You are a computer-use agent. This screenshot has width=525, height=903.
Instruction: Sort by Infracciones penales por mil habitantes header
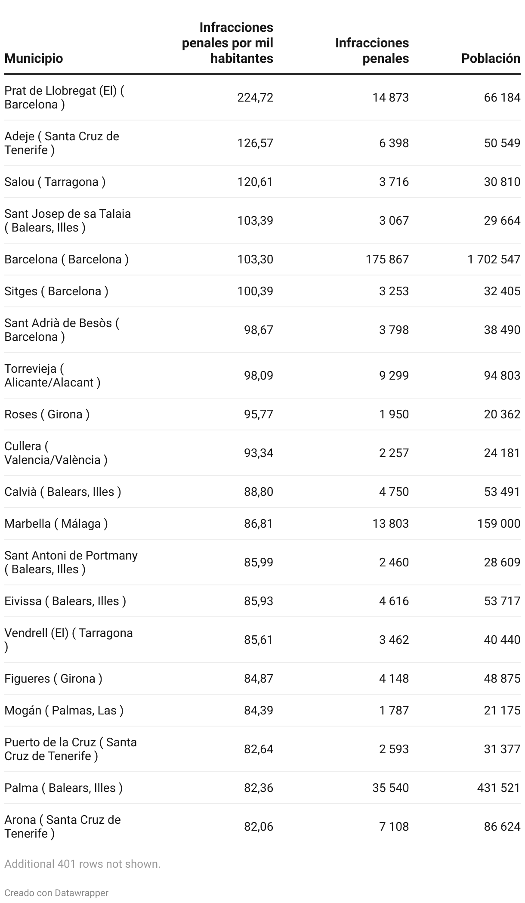coord(228,43)
